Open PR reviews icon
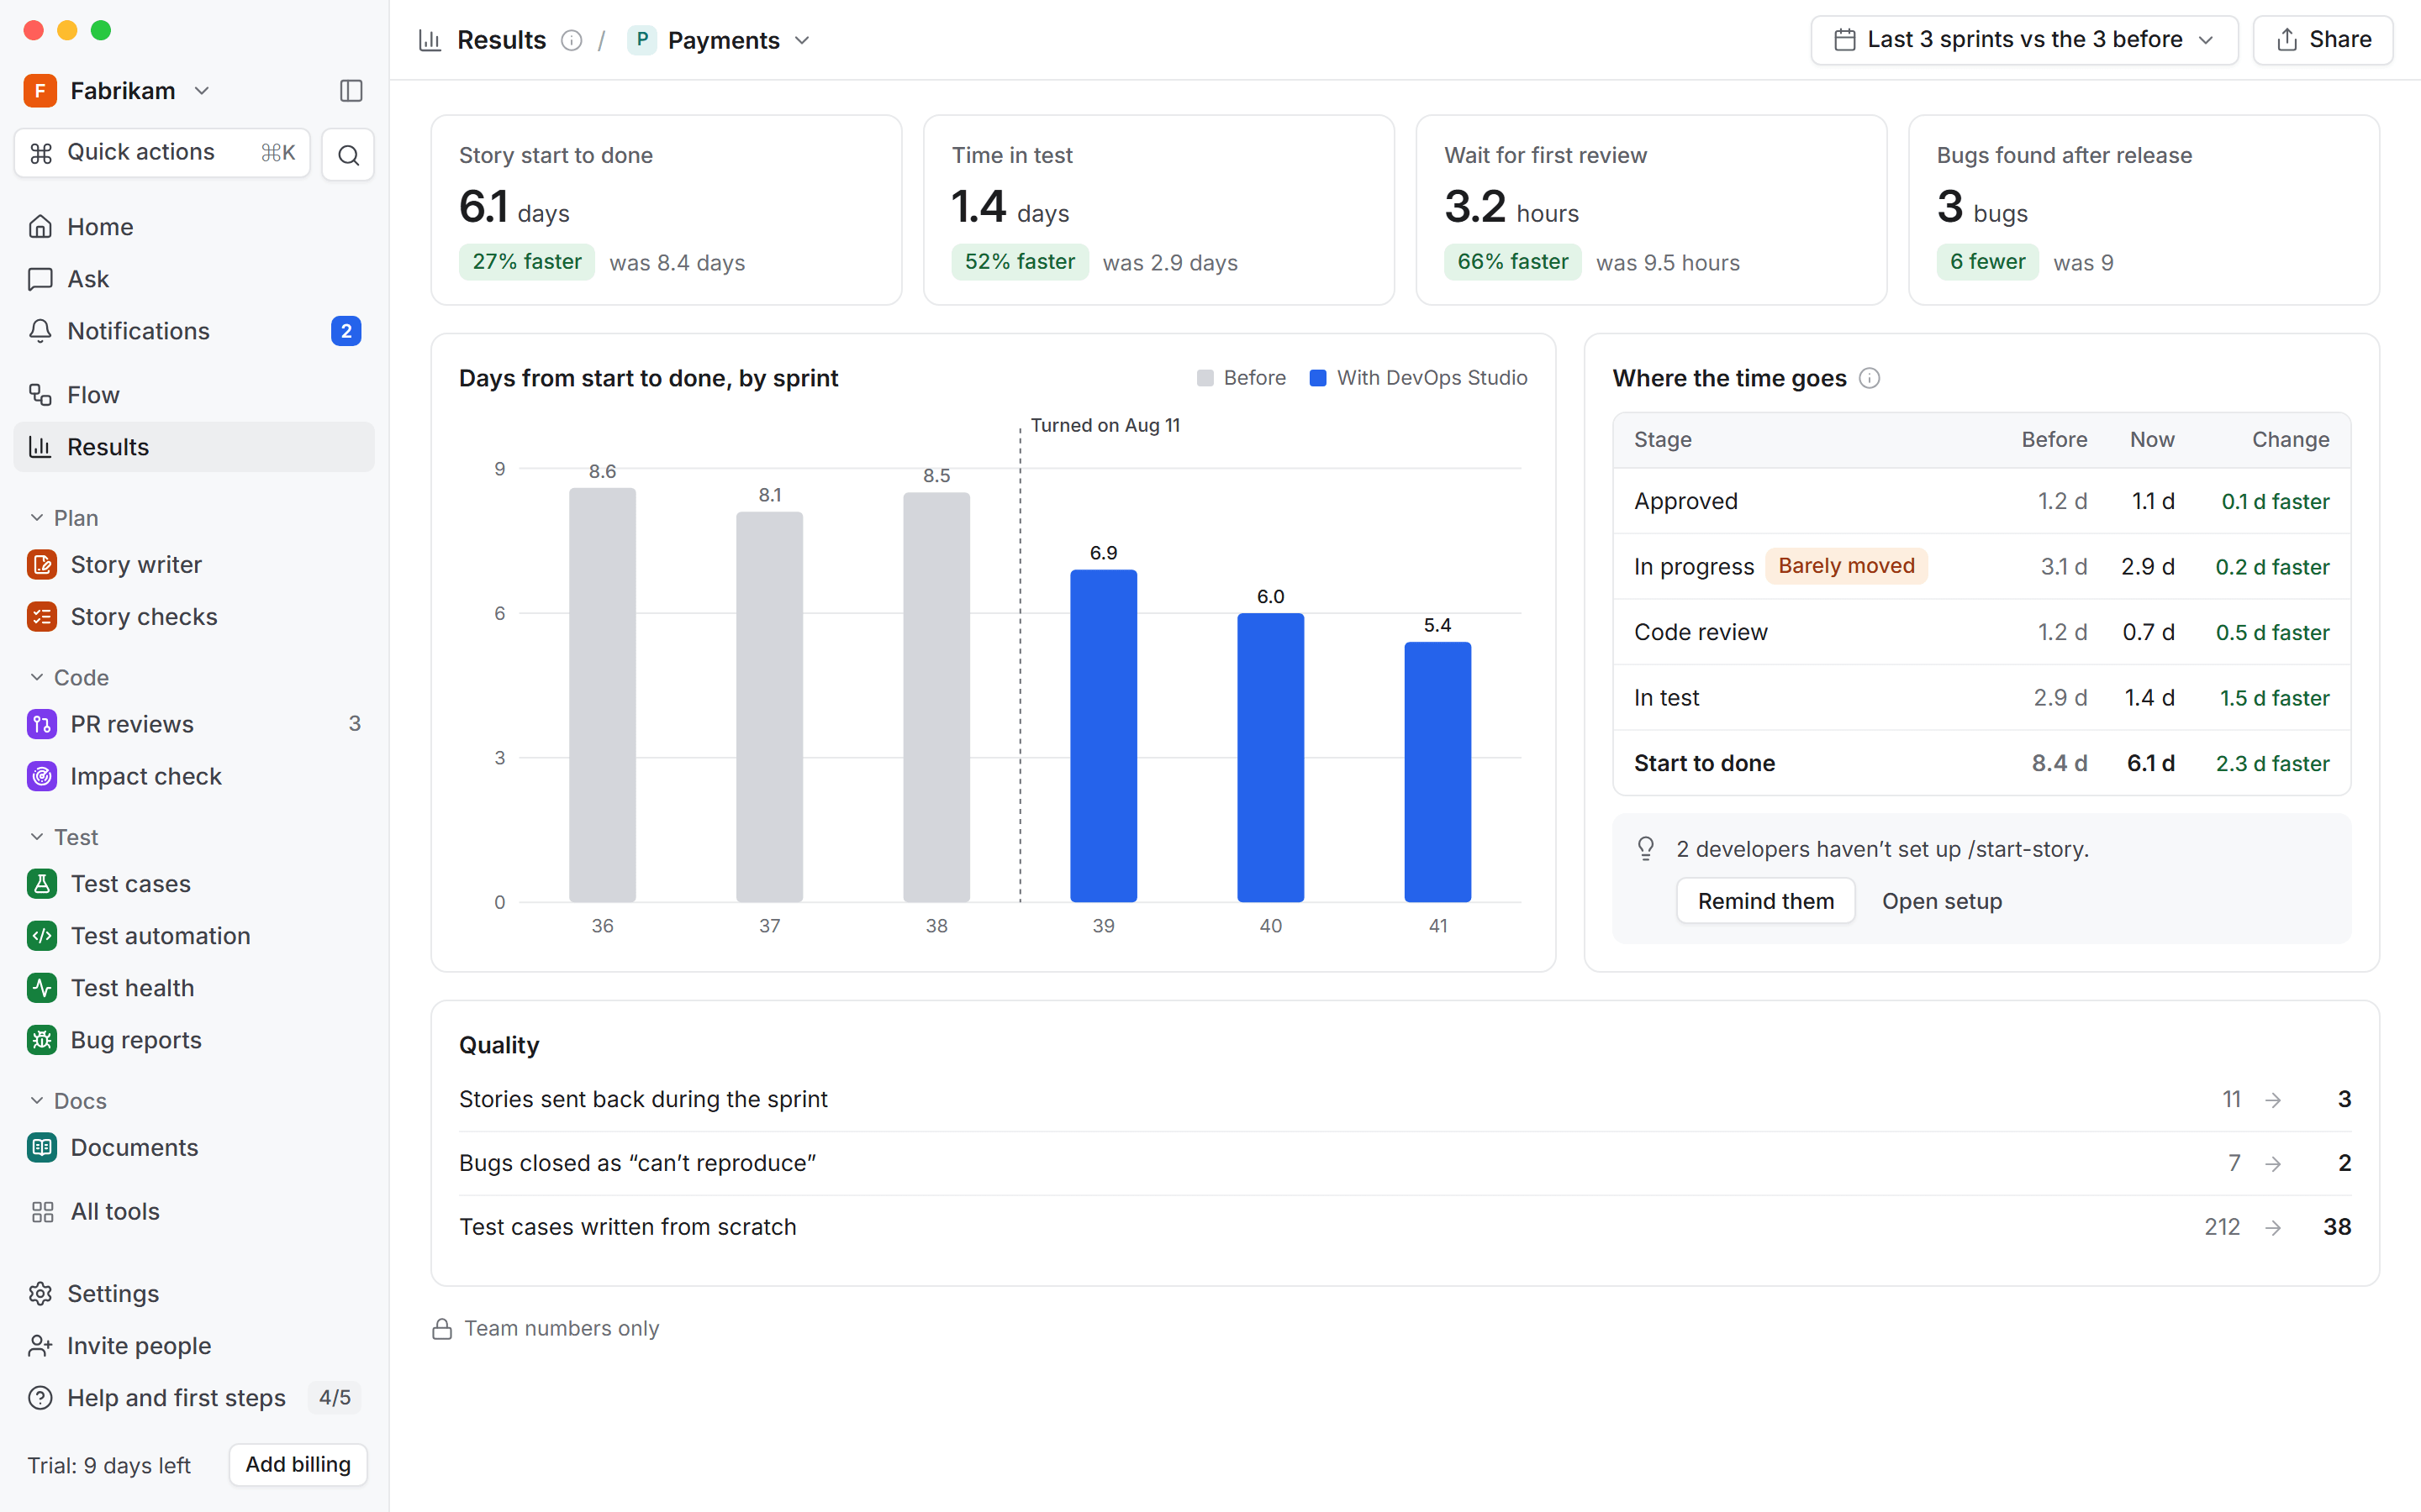 (x=42, y=724)
